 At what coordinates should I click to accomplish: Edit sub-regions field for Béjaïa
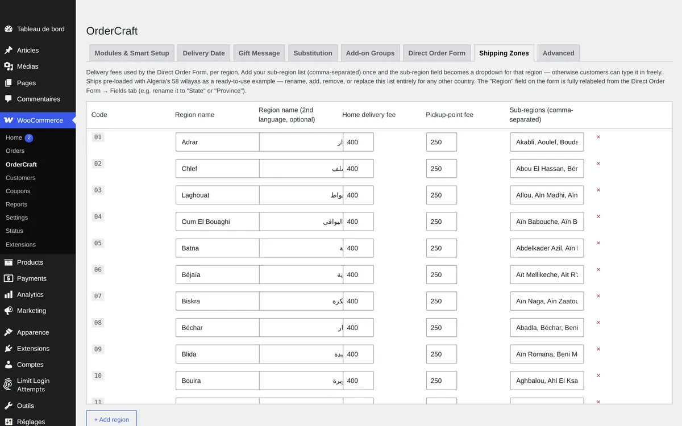[547, 274]
